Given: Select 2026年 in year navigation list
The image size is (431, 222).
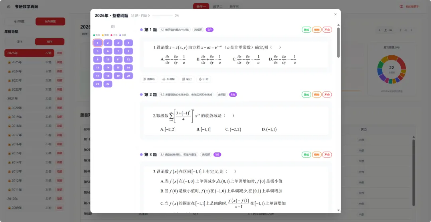Looking at the screenshot, I should (29, 53).
